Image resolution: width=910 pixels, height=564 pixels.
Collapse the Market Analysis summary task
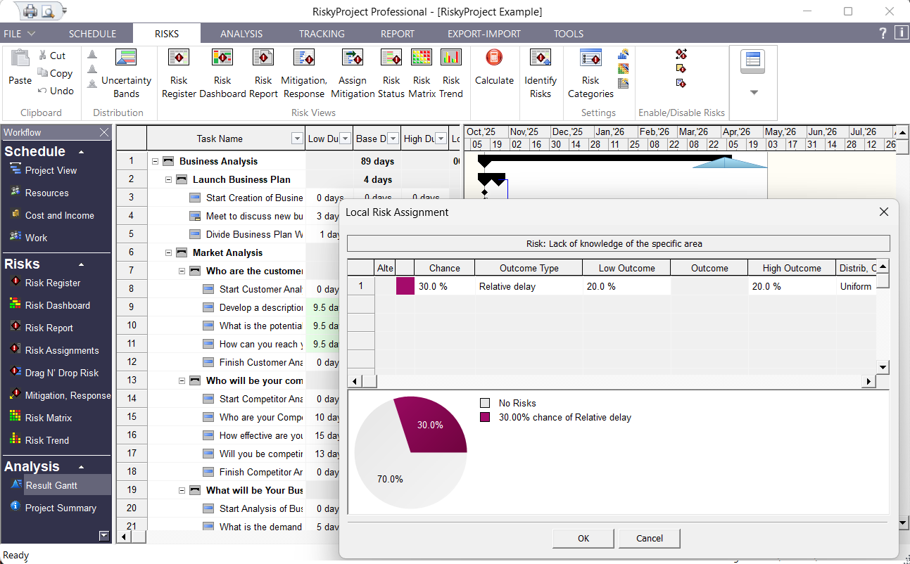point(168,252)
